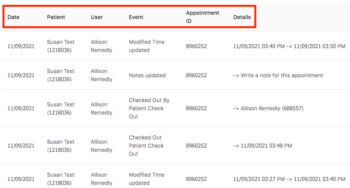Image resolution: width=350 pixels, height=188 pixels.
Task: Click 'Write a note for this appointment' details
Action: [278, 75]
